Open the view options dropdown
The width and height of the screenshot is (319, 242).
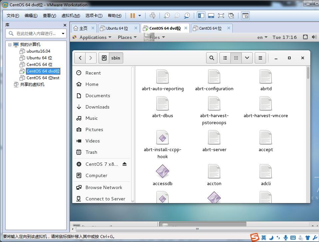247,58
